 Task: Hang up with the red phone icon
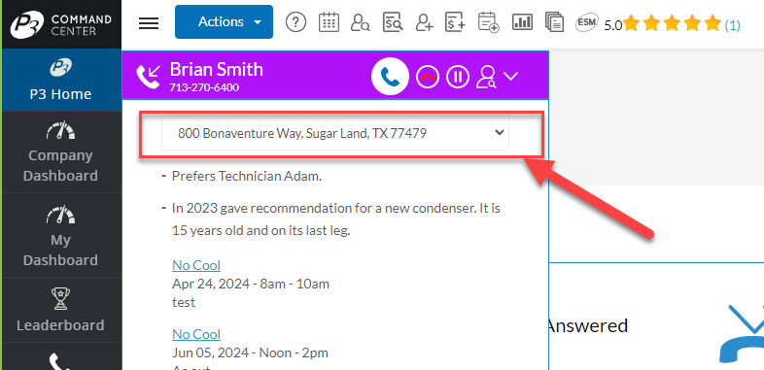[x=428, y=77]
